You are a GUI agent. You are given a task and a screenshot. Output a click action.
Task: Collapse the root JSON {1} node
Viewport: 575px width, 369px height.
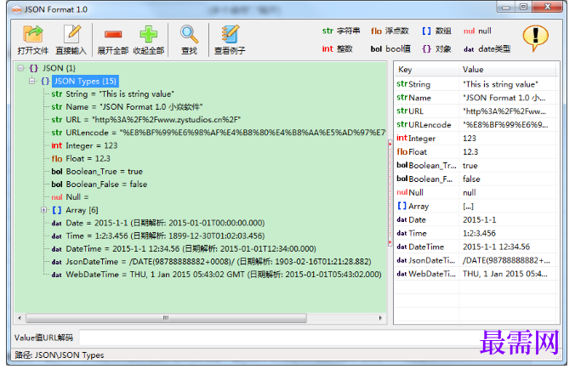(x=20, y=68)
